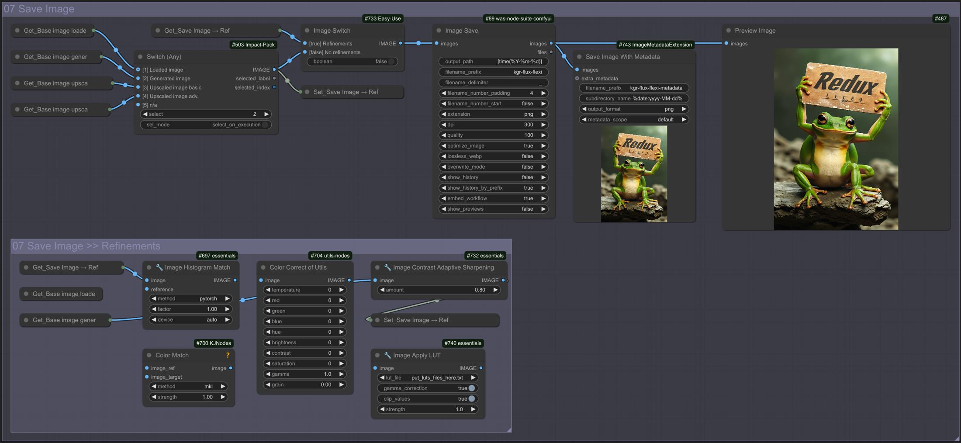This screenshot has height=443, width=961.
Task: Click the output_path field in Image Save
Action: (x=494, y=62)
